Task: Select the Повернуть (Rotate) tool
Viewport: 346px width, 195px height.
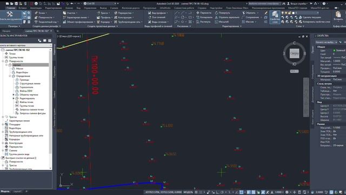Action: coord(222,13)
